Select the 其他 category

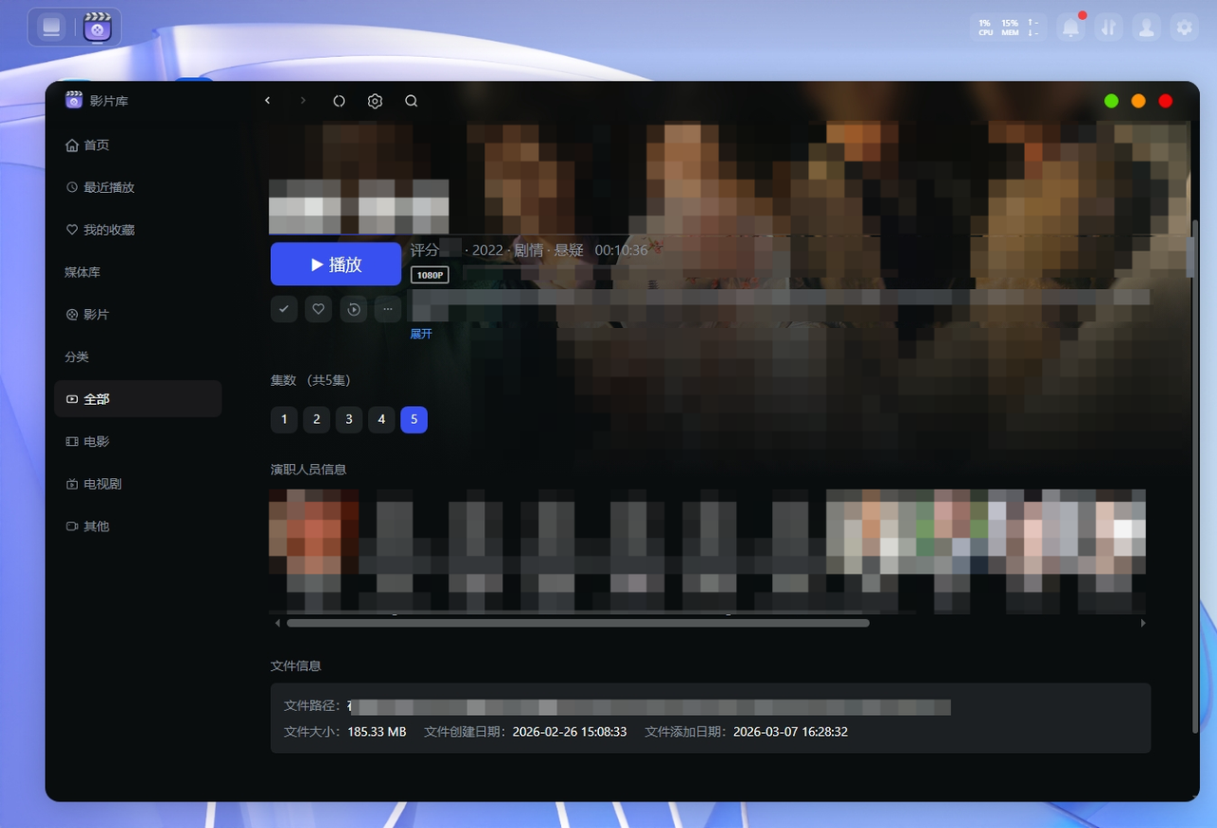(x=138, y=526)
